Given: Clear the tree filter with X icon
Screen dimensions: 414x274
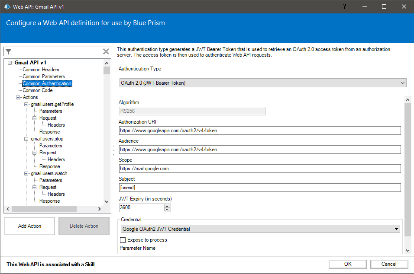Looking at the screenshot, I should [106, 51].
